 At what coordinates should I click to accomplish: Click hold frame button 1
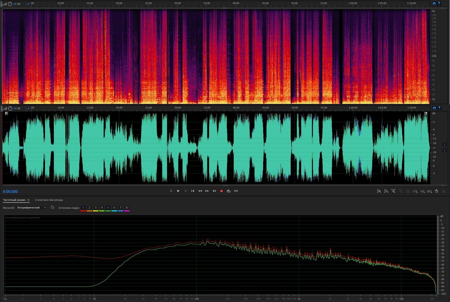click(x=83, y=208)
